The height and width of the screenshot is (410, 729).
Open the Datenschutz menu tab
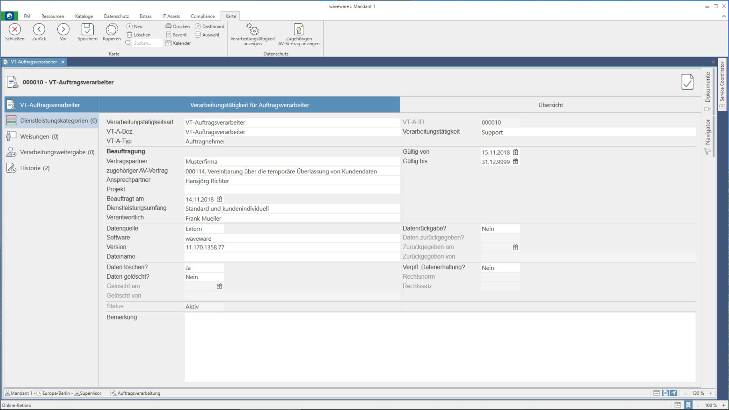coord(116,16)
